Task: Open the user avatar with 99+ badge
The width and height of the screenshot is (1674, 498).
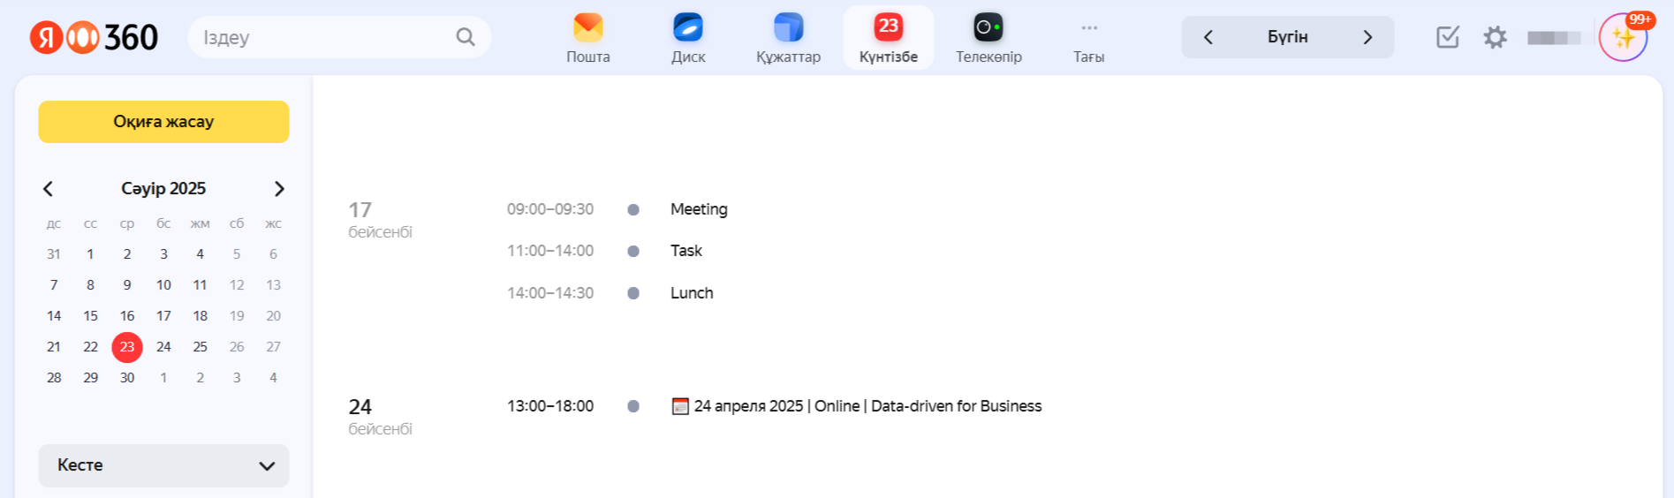Action: click(x=1623, y=38)
